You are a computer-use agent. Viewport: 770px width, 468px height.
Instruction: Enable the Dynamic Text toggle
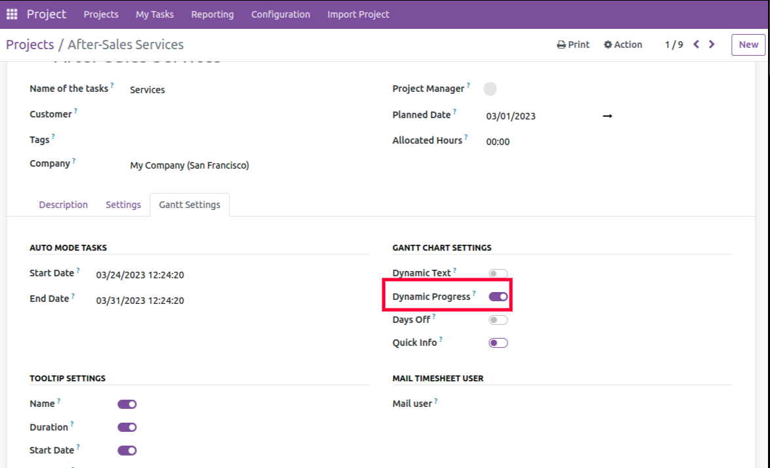[498, 273]
